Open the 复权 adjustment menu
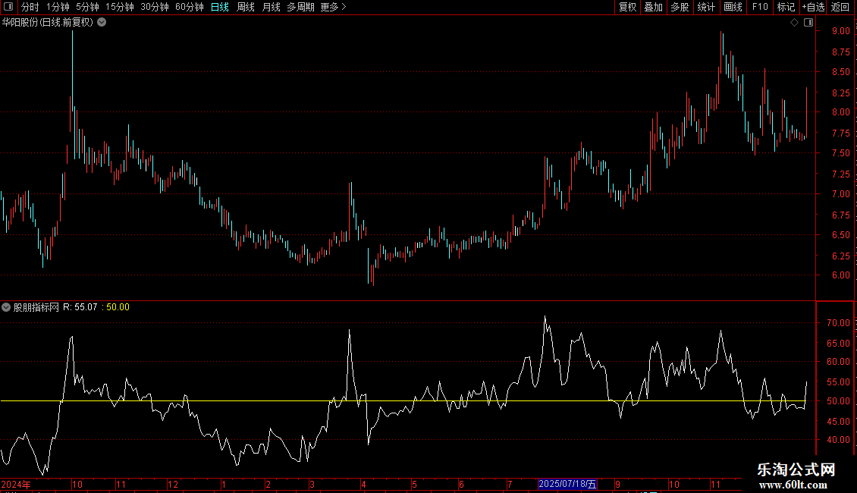 coord(627,7)
